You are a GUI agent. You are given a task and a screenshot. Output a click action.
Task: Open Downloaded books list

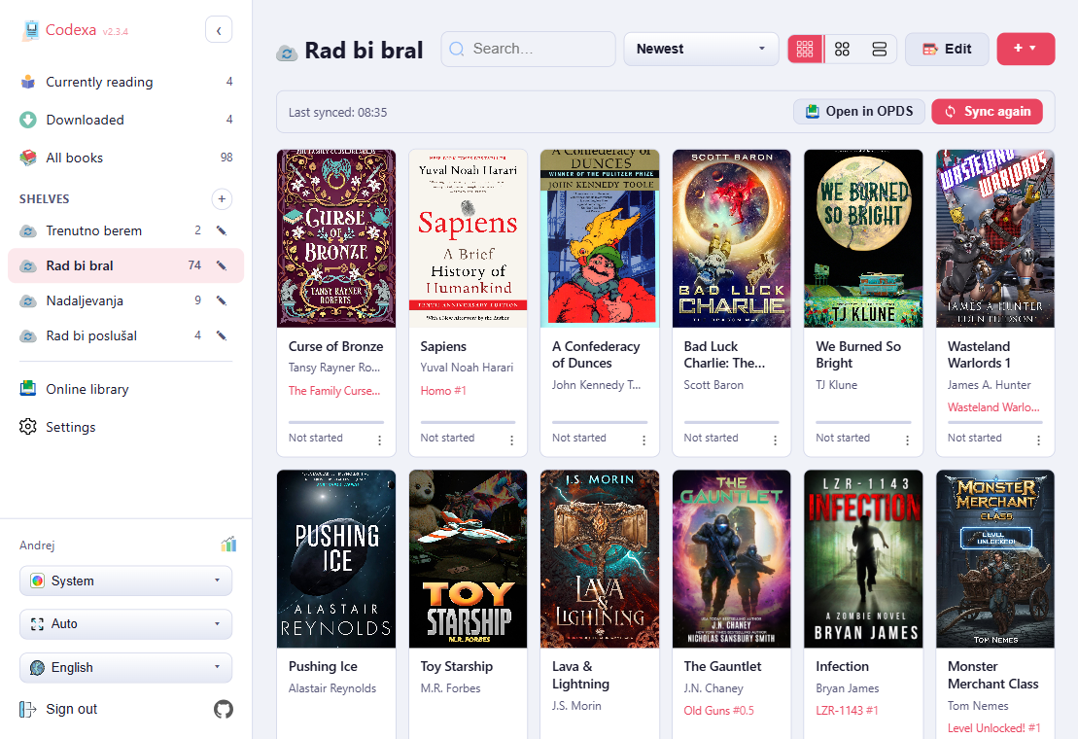coord(125,120)
